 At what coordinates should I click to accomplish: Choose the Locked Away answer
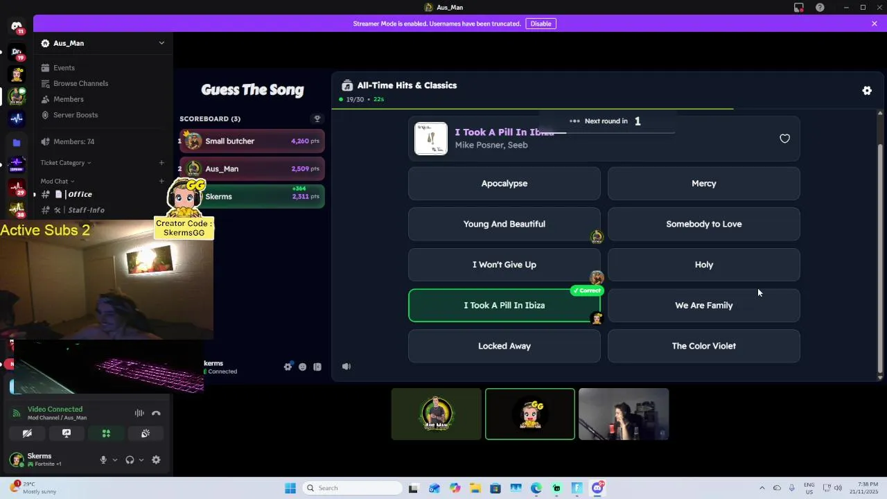pos(504,346)
